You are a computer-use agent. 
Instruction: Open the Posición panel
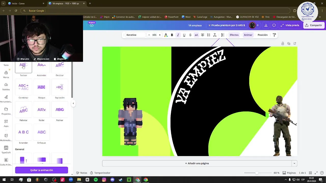pos(263,35)
